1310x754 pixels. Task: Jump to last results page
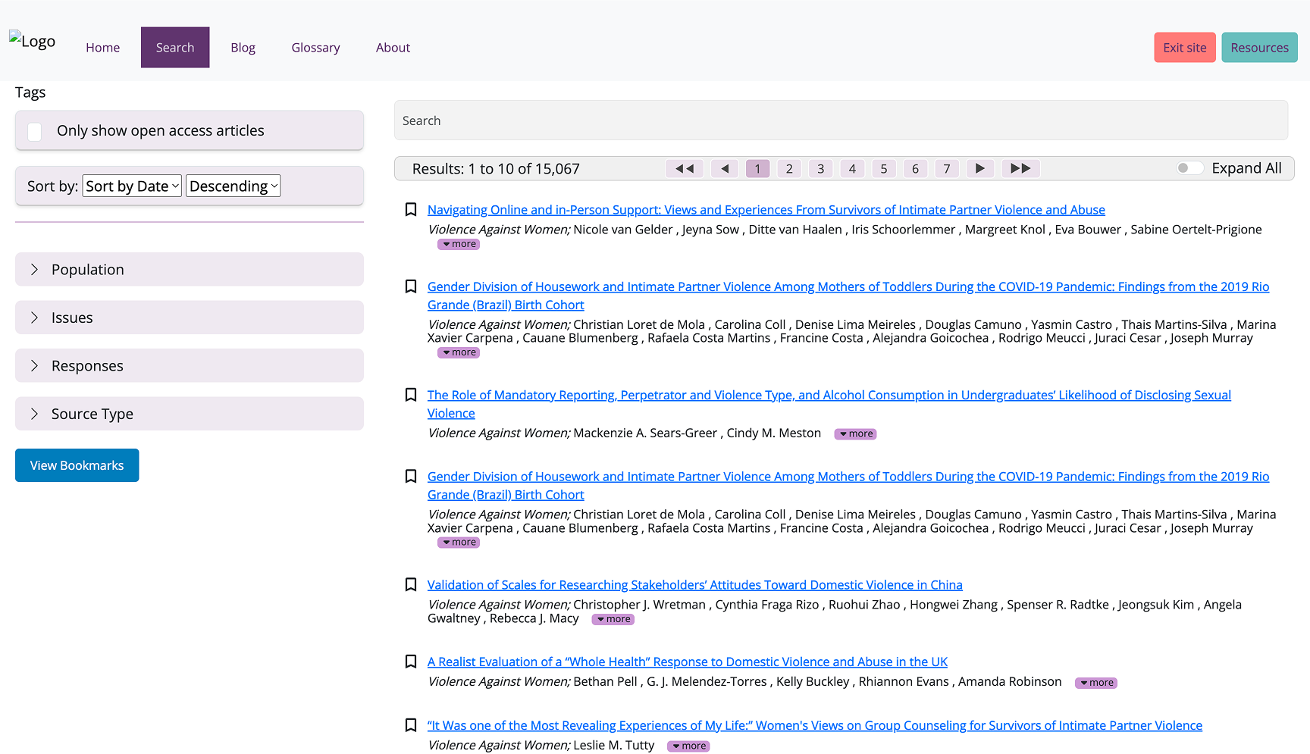1020,168
